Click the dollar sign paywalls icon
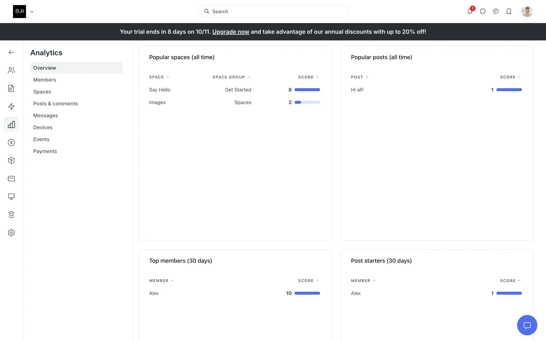The image size is (546, 341). coord(11,142)
